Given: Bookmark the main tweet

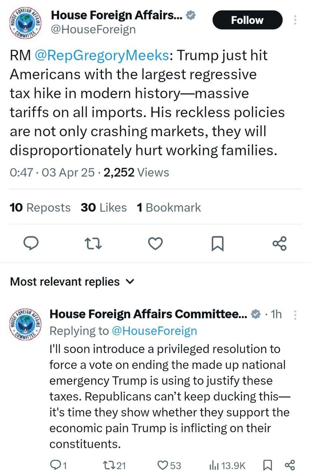Looking at the screenshot, I should tap(217, 244).
